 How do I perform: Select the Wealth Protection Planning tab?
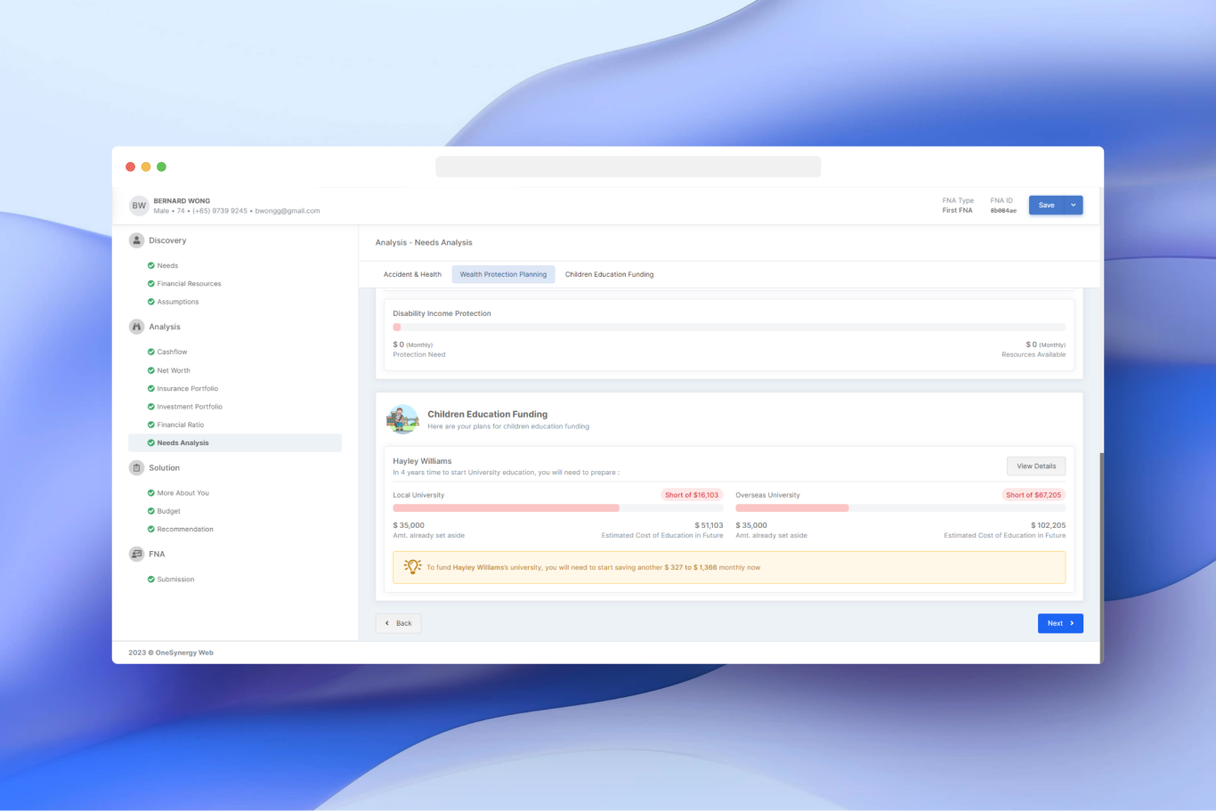tap(503, 274)
